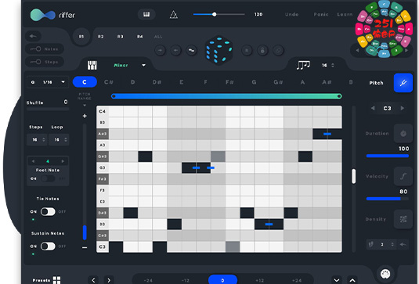The height and width of the screenshot is (284, 419).
Task: Click the metronome icon
Action: 174,15
